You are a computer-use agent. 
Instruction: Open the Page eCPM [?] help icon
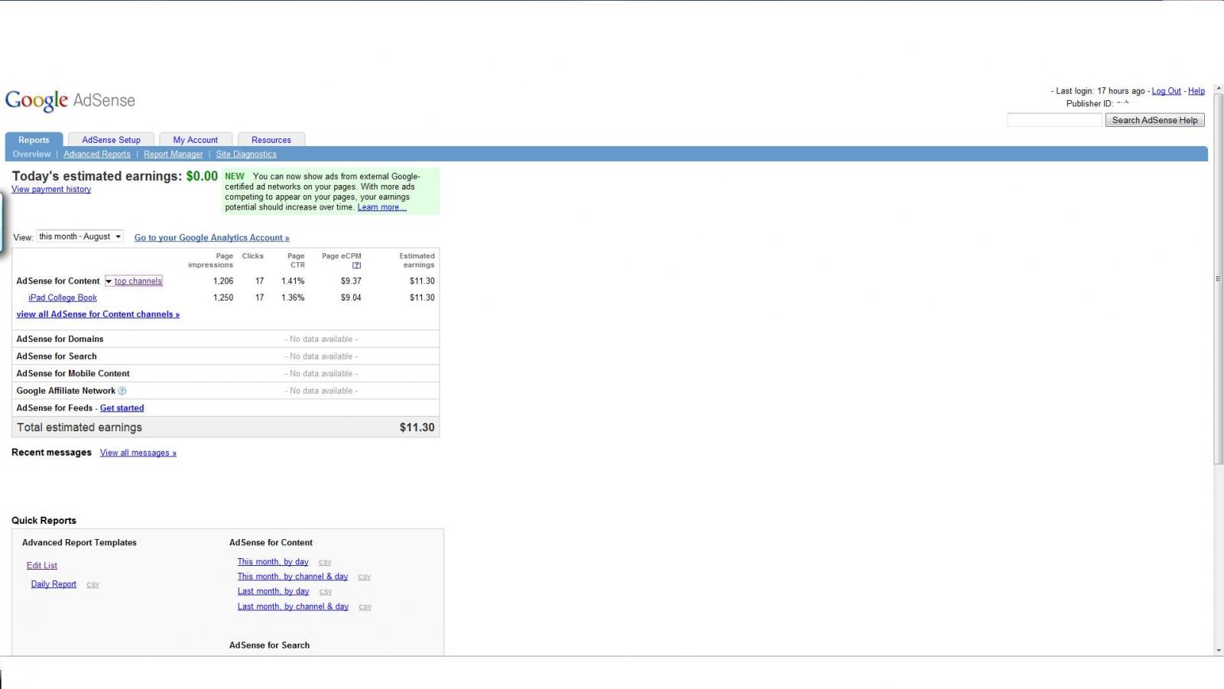pyautogui.click(x=356, y=265)
